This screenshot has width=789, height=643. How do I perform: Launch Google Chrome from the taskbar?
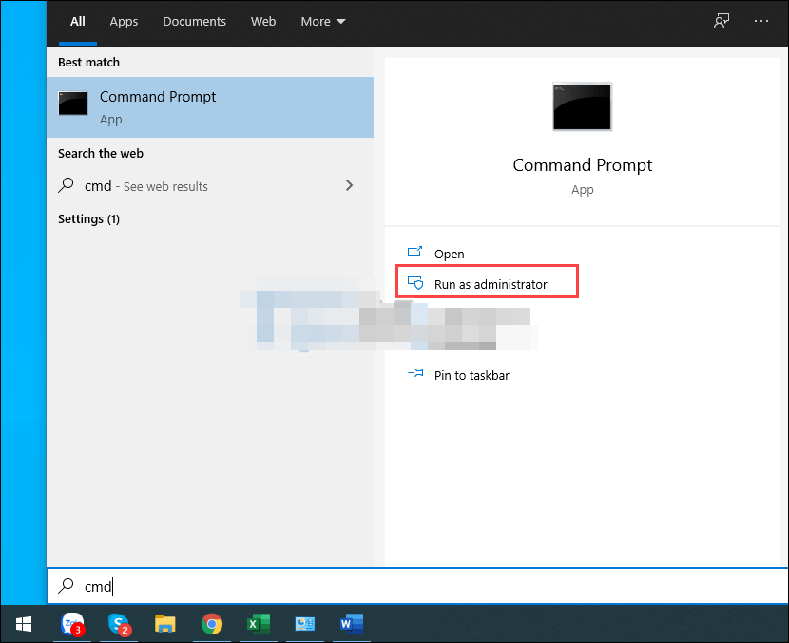212,624
